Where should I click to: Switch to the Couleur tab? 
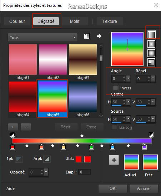[x=17, y=21]
